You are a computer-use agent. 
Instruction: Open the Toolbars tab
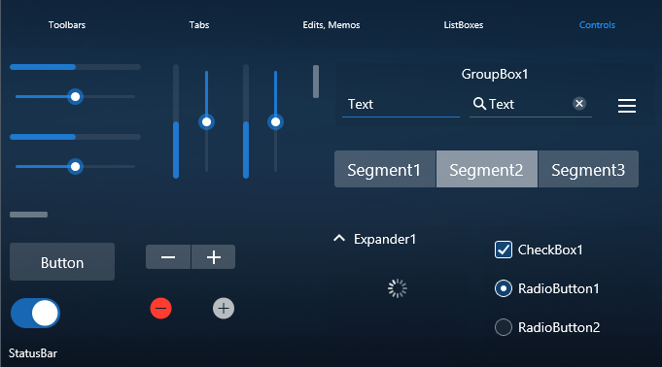[x=67, y=25]
